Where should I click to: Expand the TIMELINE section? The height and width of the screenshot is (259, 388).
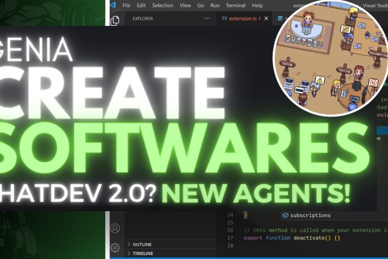[x=171, y=253]
